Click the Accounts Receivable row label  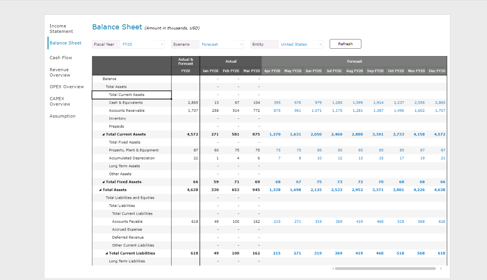pyautogui.click(x=127, y=111)
